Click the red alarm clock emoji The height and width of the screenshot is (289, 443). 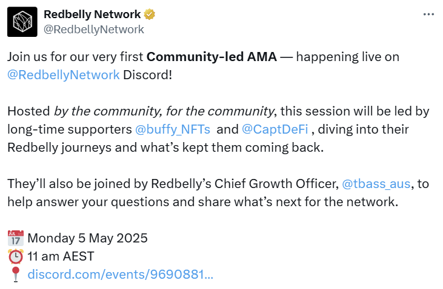point(16,256)
